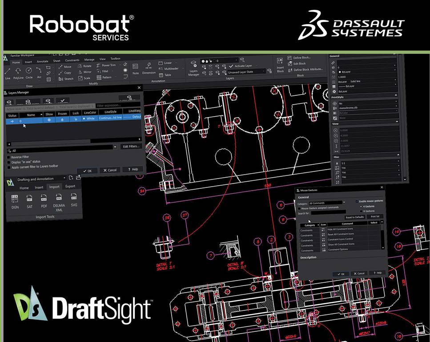Toggle Enable mouse gestures checkbox
This screenshot has width=430, height=342.
click(x=357, y=201)
